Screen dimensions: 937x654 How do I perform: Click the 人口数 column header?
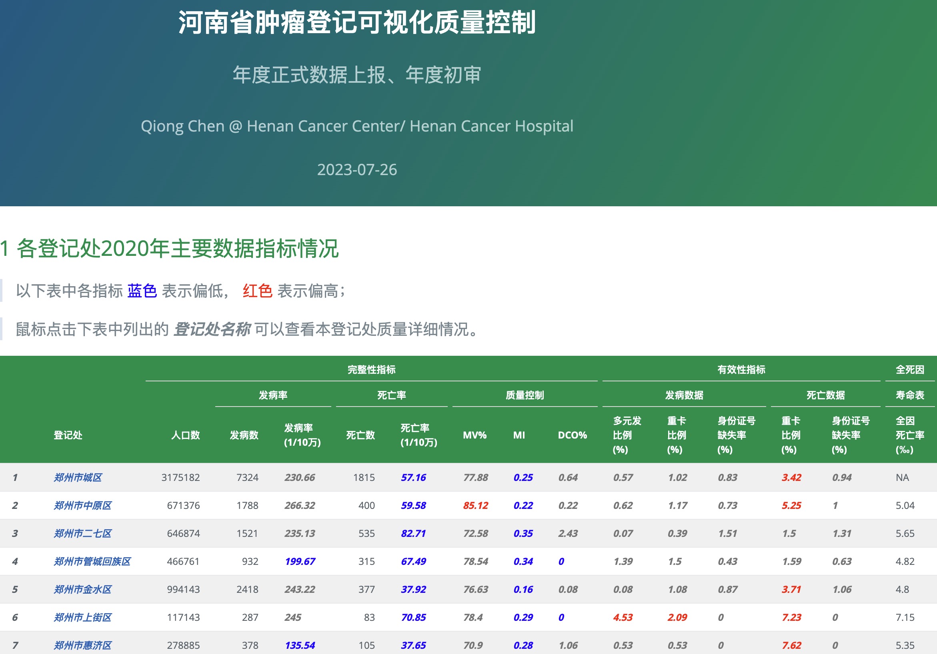tap(185, 435)
